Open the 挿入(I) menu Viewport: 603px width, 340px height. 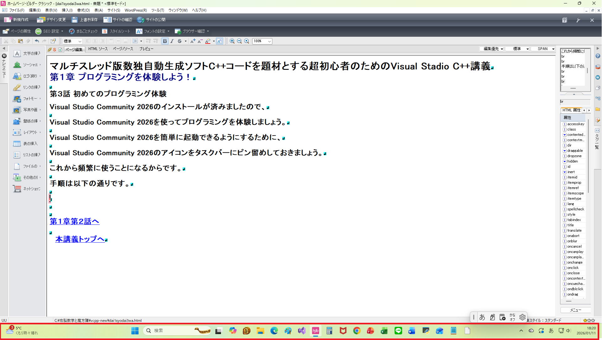pos(67,10)
